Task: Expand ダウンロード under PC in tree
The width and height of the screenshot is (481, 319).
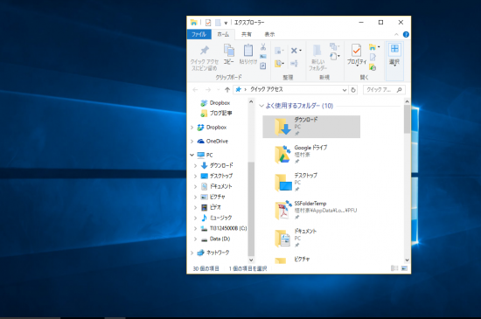Action: 196,166
